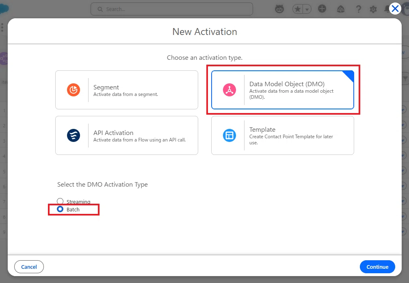
Task: Open the Setup gear icon
Action: (x=373, y=9)
